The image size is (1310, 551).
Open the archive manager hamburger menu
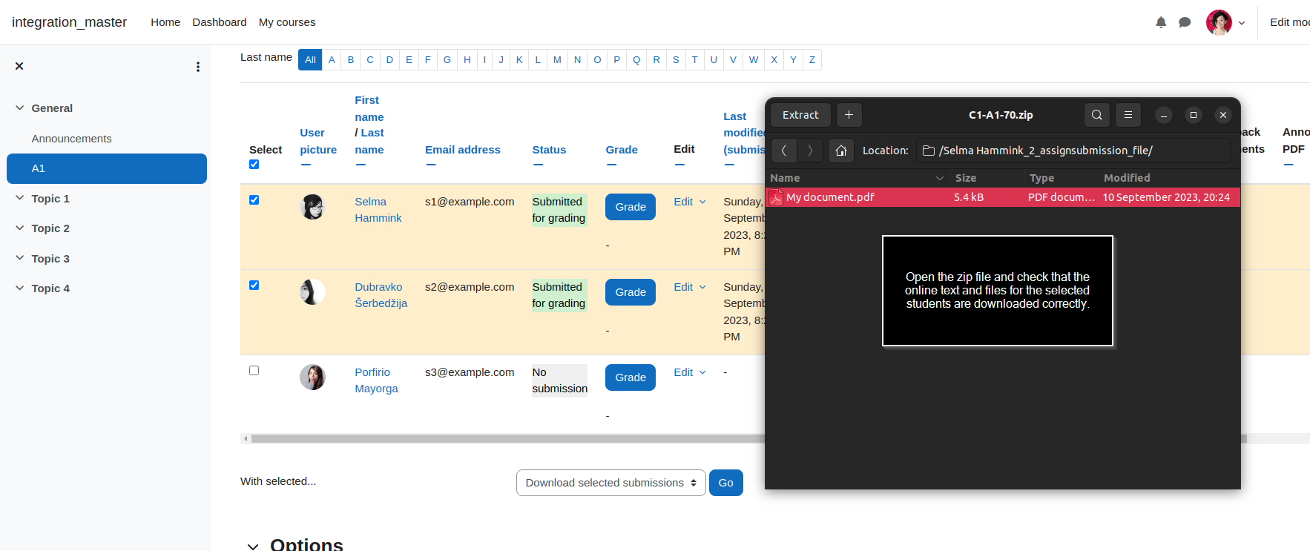1128,115
